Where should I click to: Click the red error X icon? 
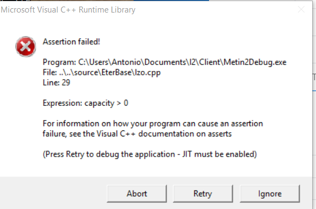26,46
